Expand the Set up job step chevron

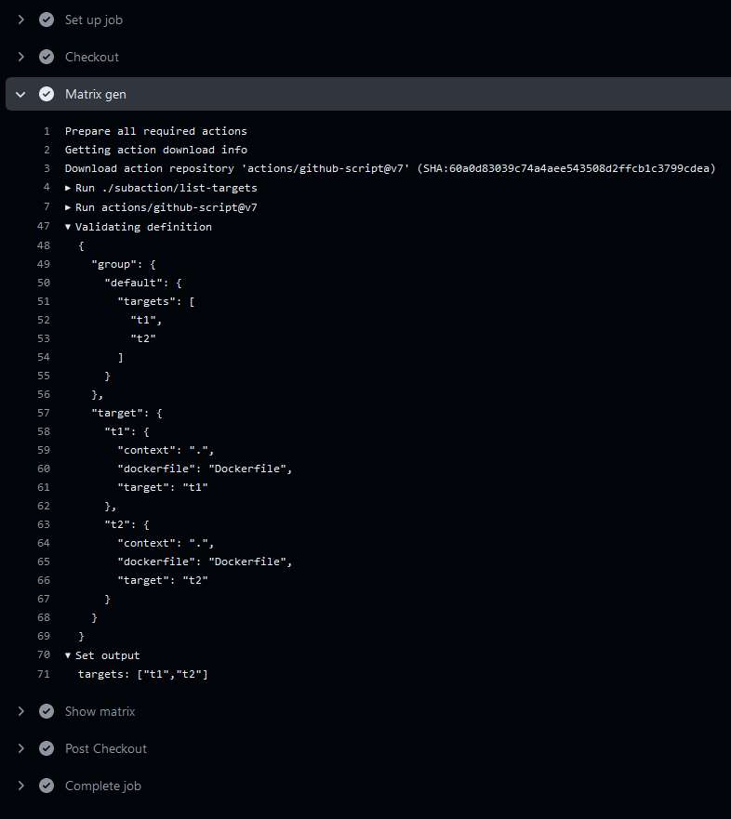(21, 20)
